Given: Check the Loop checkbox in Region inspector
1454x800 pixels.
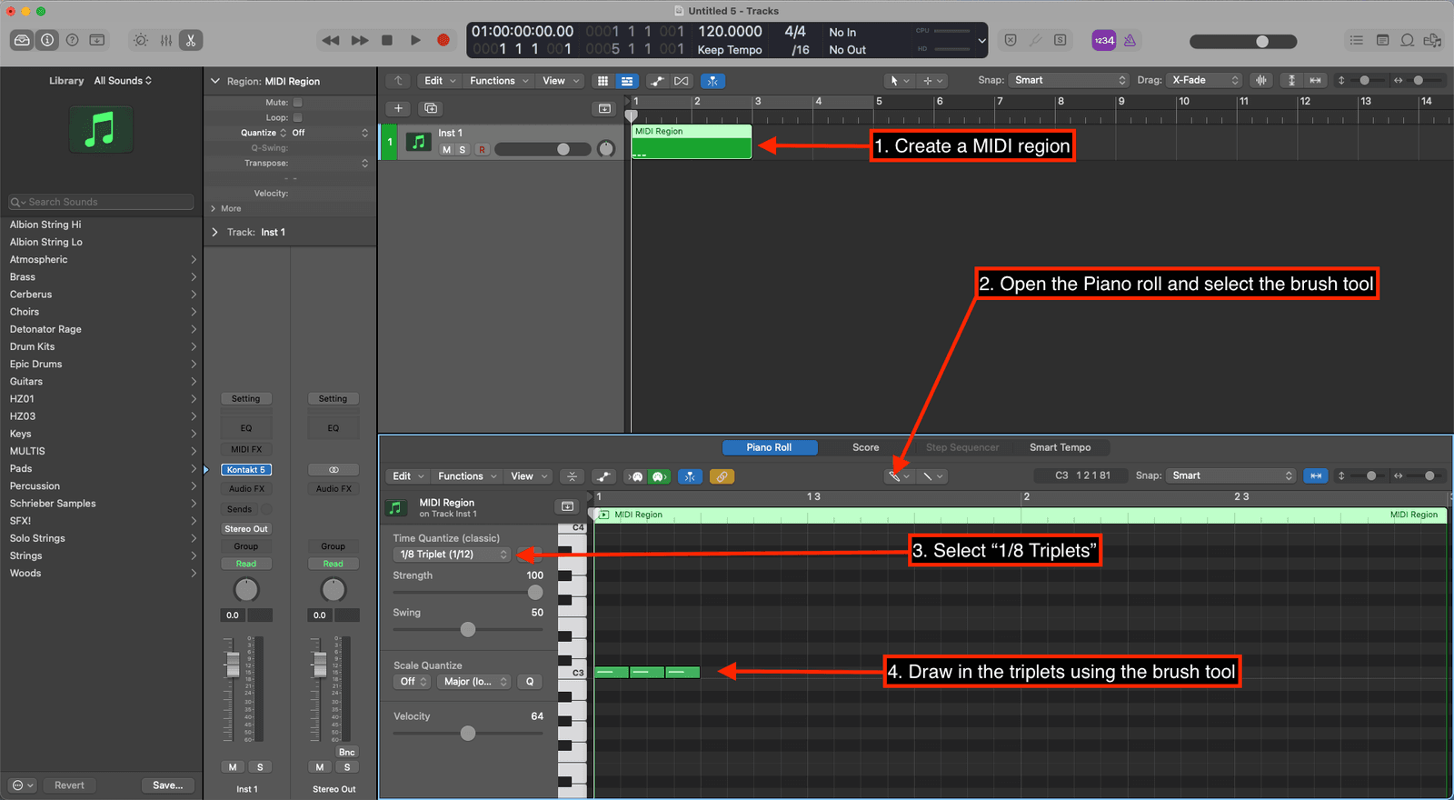Looking at the screenshot, I should 297,117.
